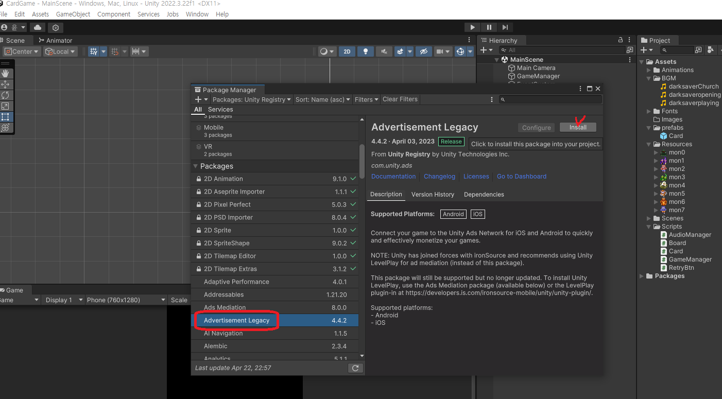Click the Pause button

click(489, 27)
